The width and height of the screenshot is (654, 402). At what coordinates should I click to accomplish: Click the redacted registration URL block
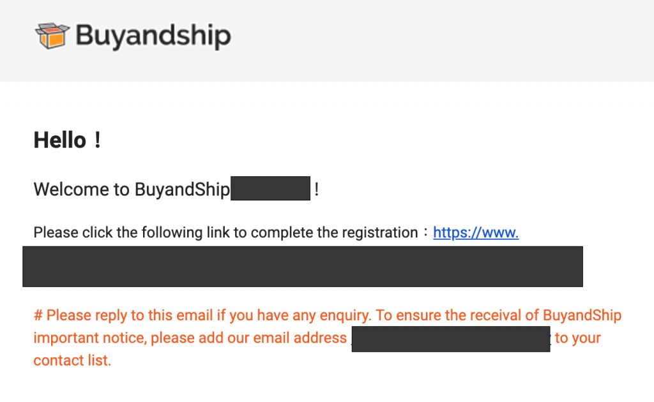tap(302, 266)
